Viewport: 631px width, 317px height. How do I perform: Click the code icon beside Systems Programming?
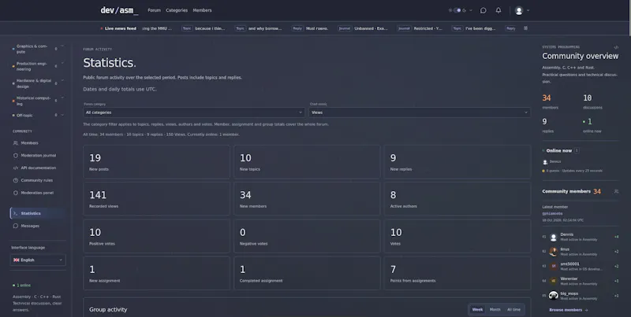coord(616,47)
